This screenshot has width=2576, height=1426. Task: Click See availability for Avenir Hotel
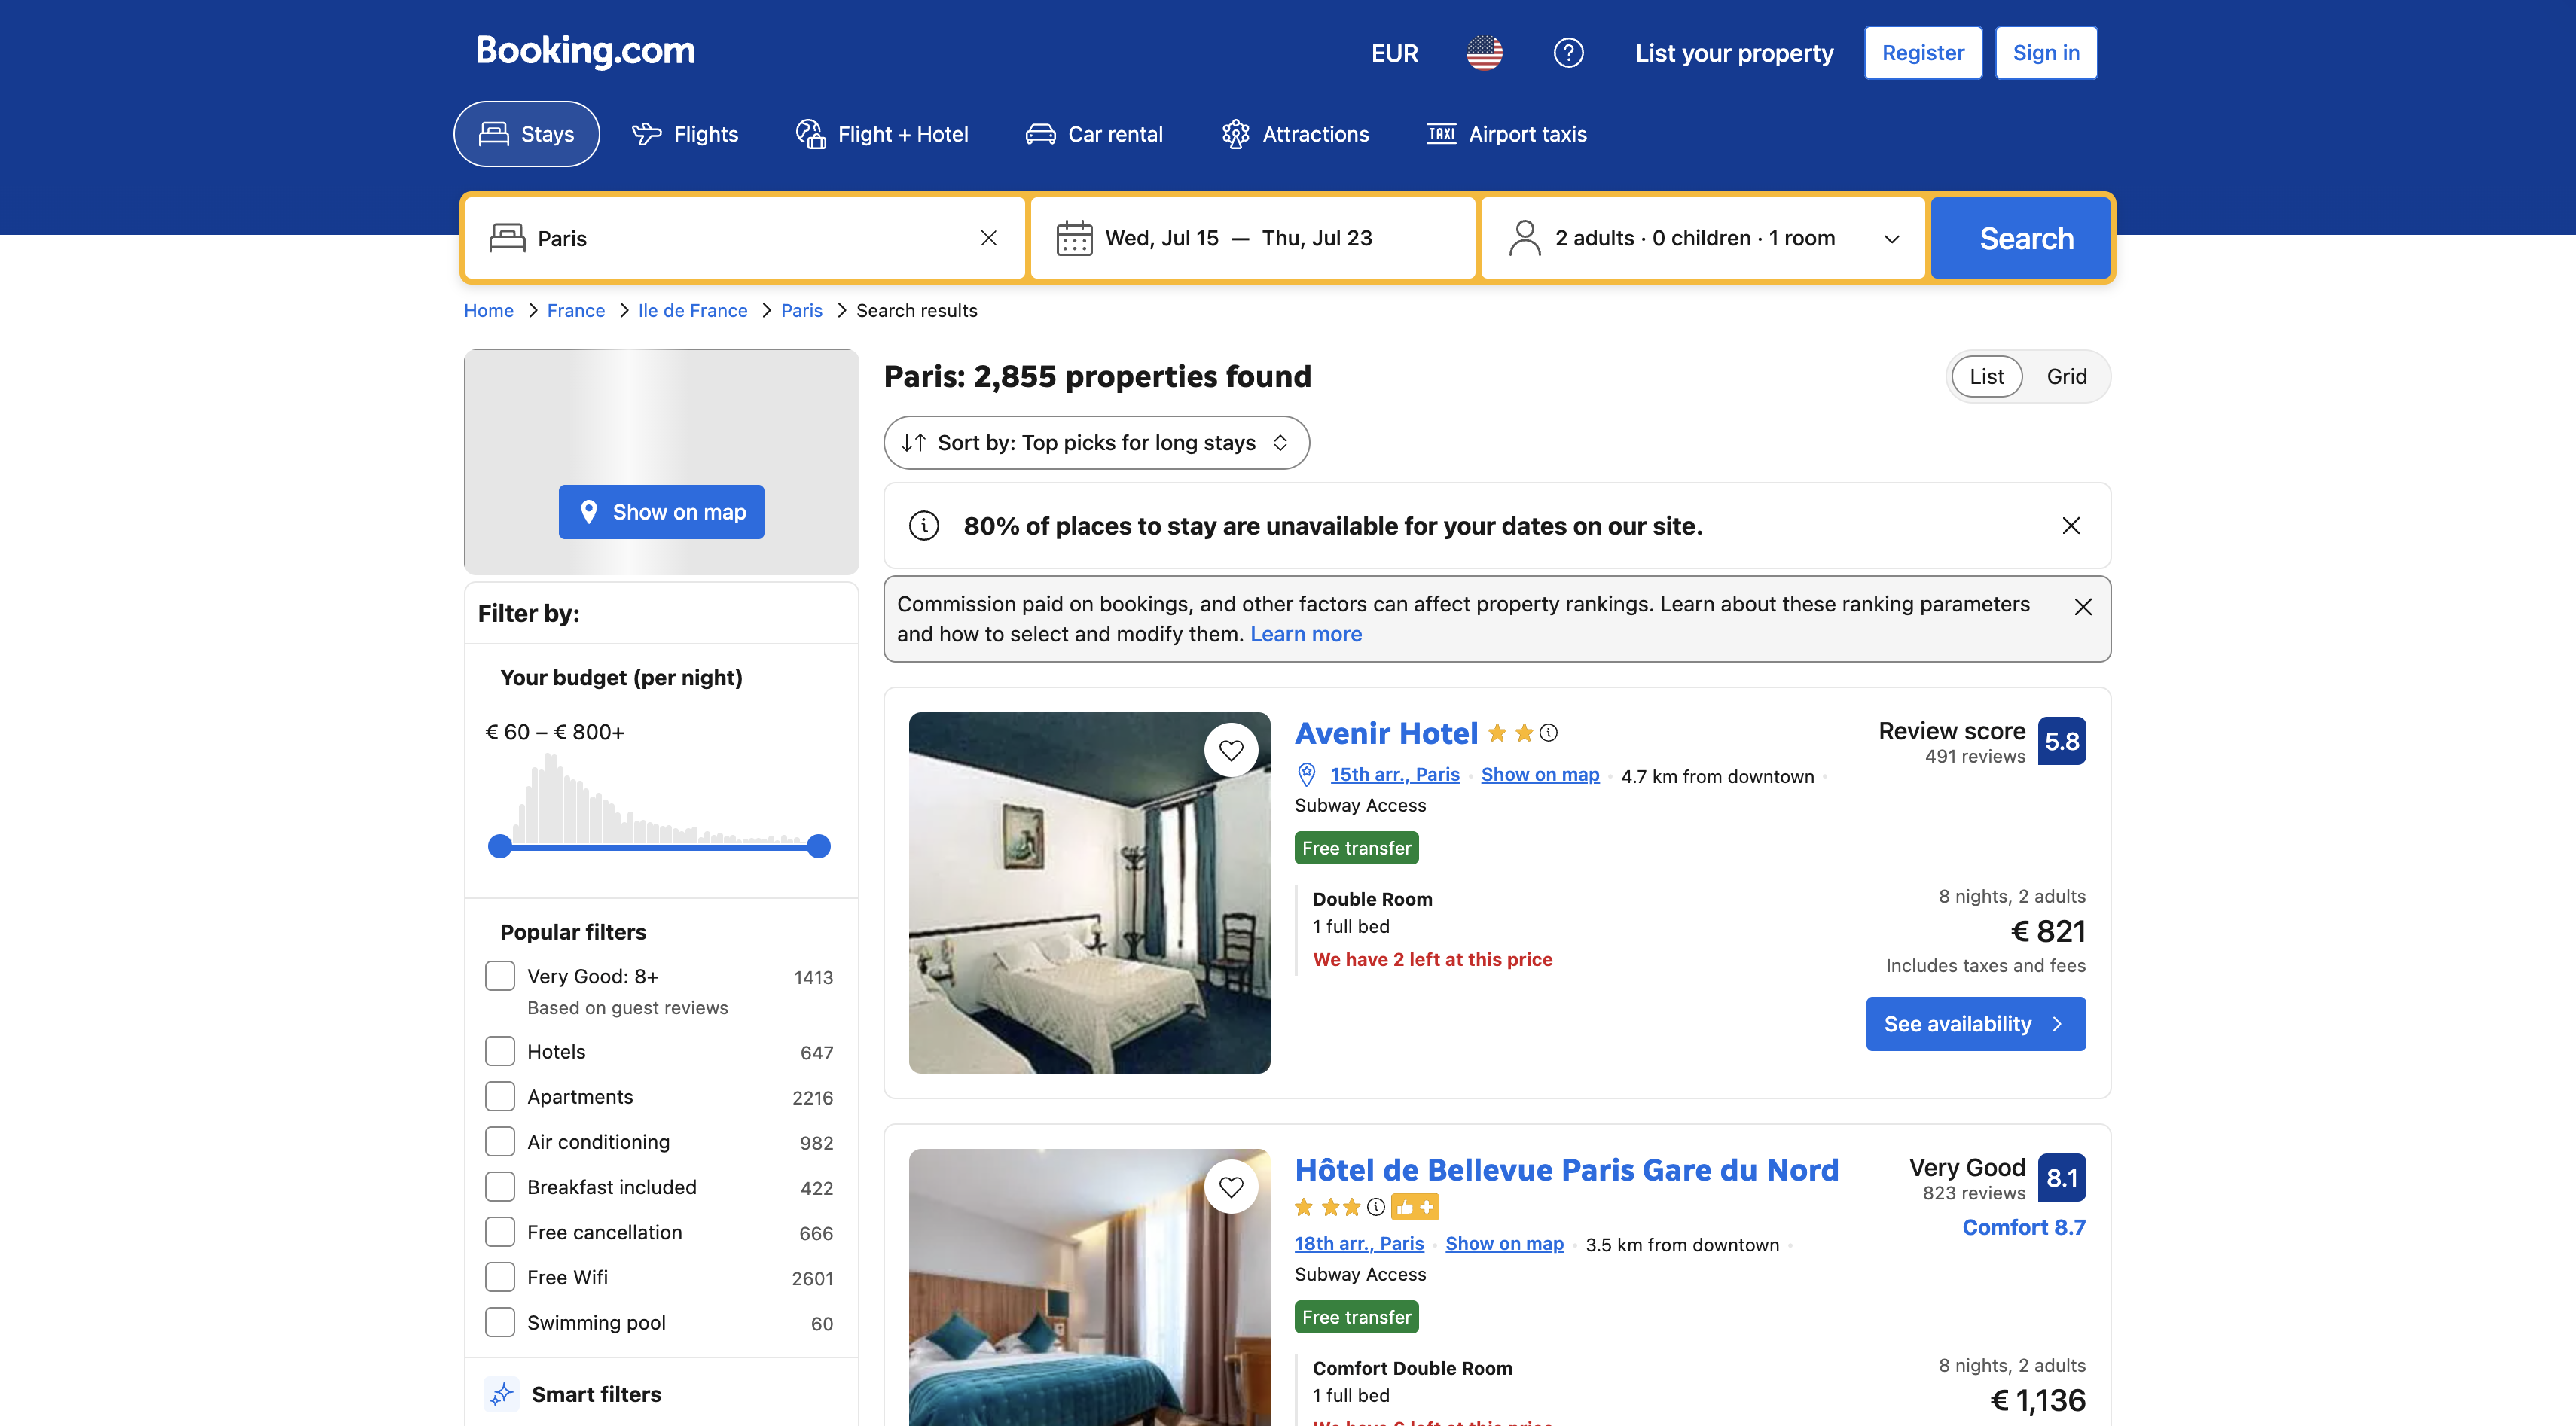click(1975, 1023)
